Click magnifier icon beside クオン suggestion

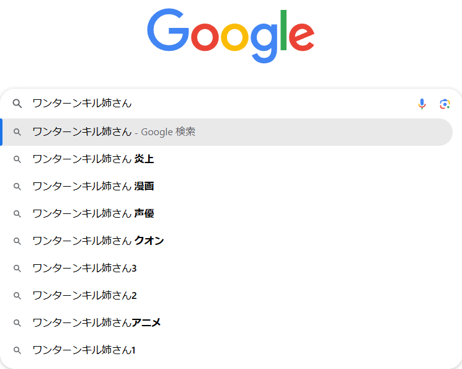(x=17, y=241)
